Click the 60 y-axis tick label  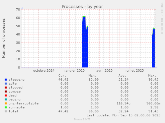[18, 18]
